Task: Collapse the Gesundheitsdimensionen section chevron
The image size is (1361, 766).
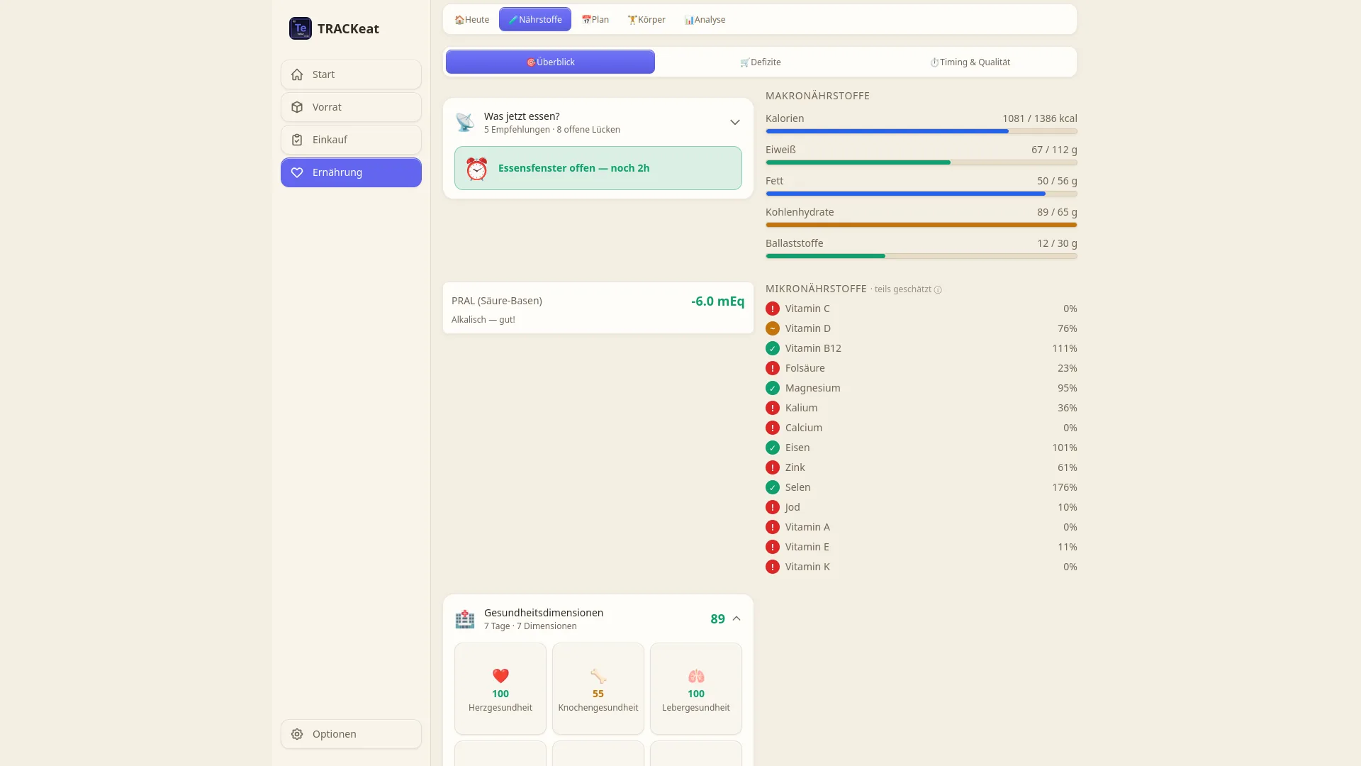Action: coord(736,618)
